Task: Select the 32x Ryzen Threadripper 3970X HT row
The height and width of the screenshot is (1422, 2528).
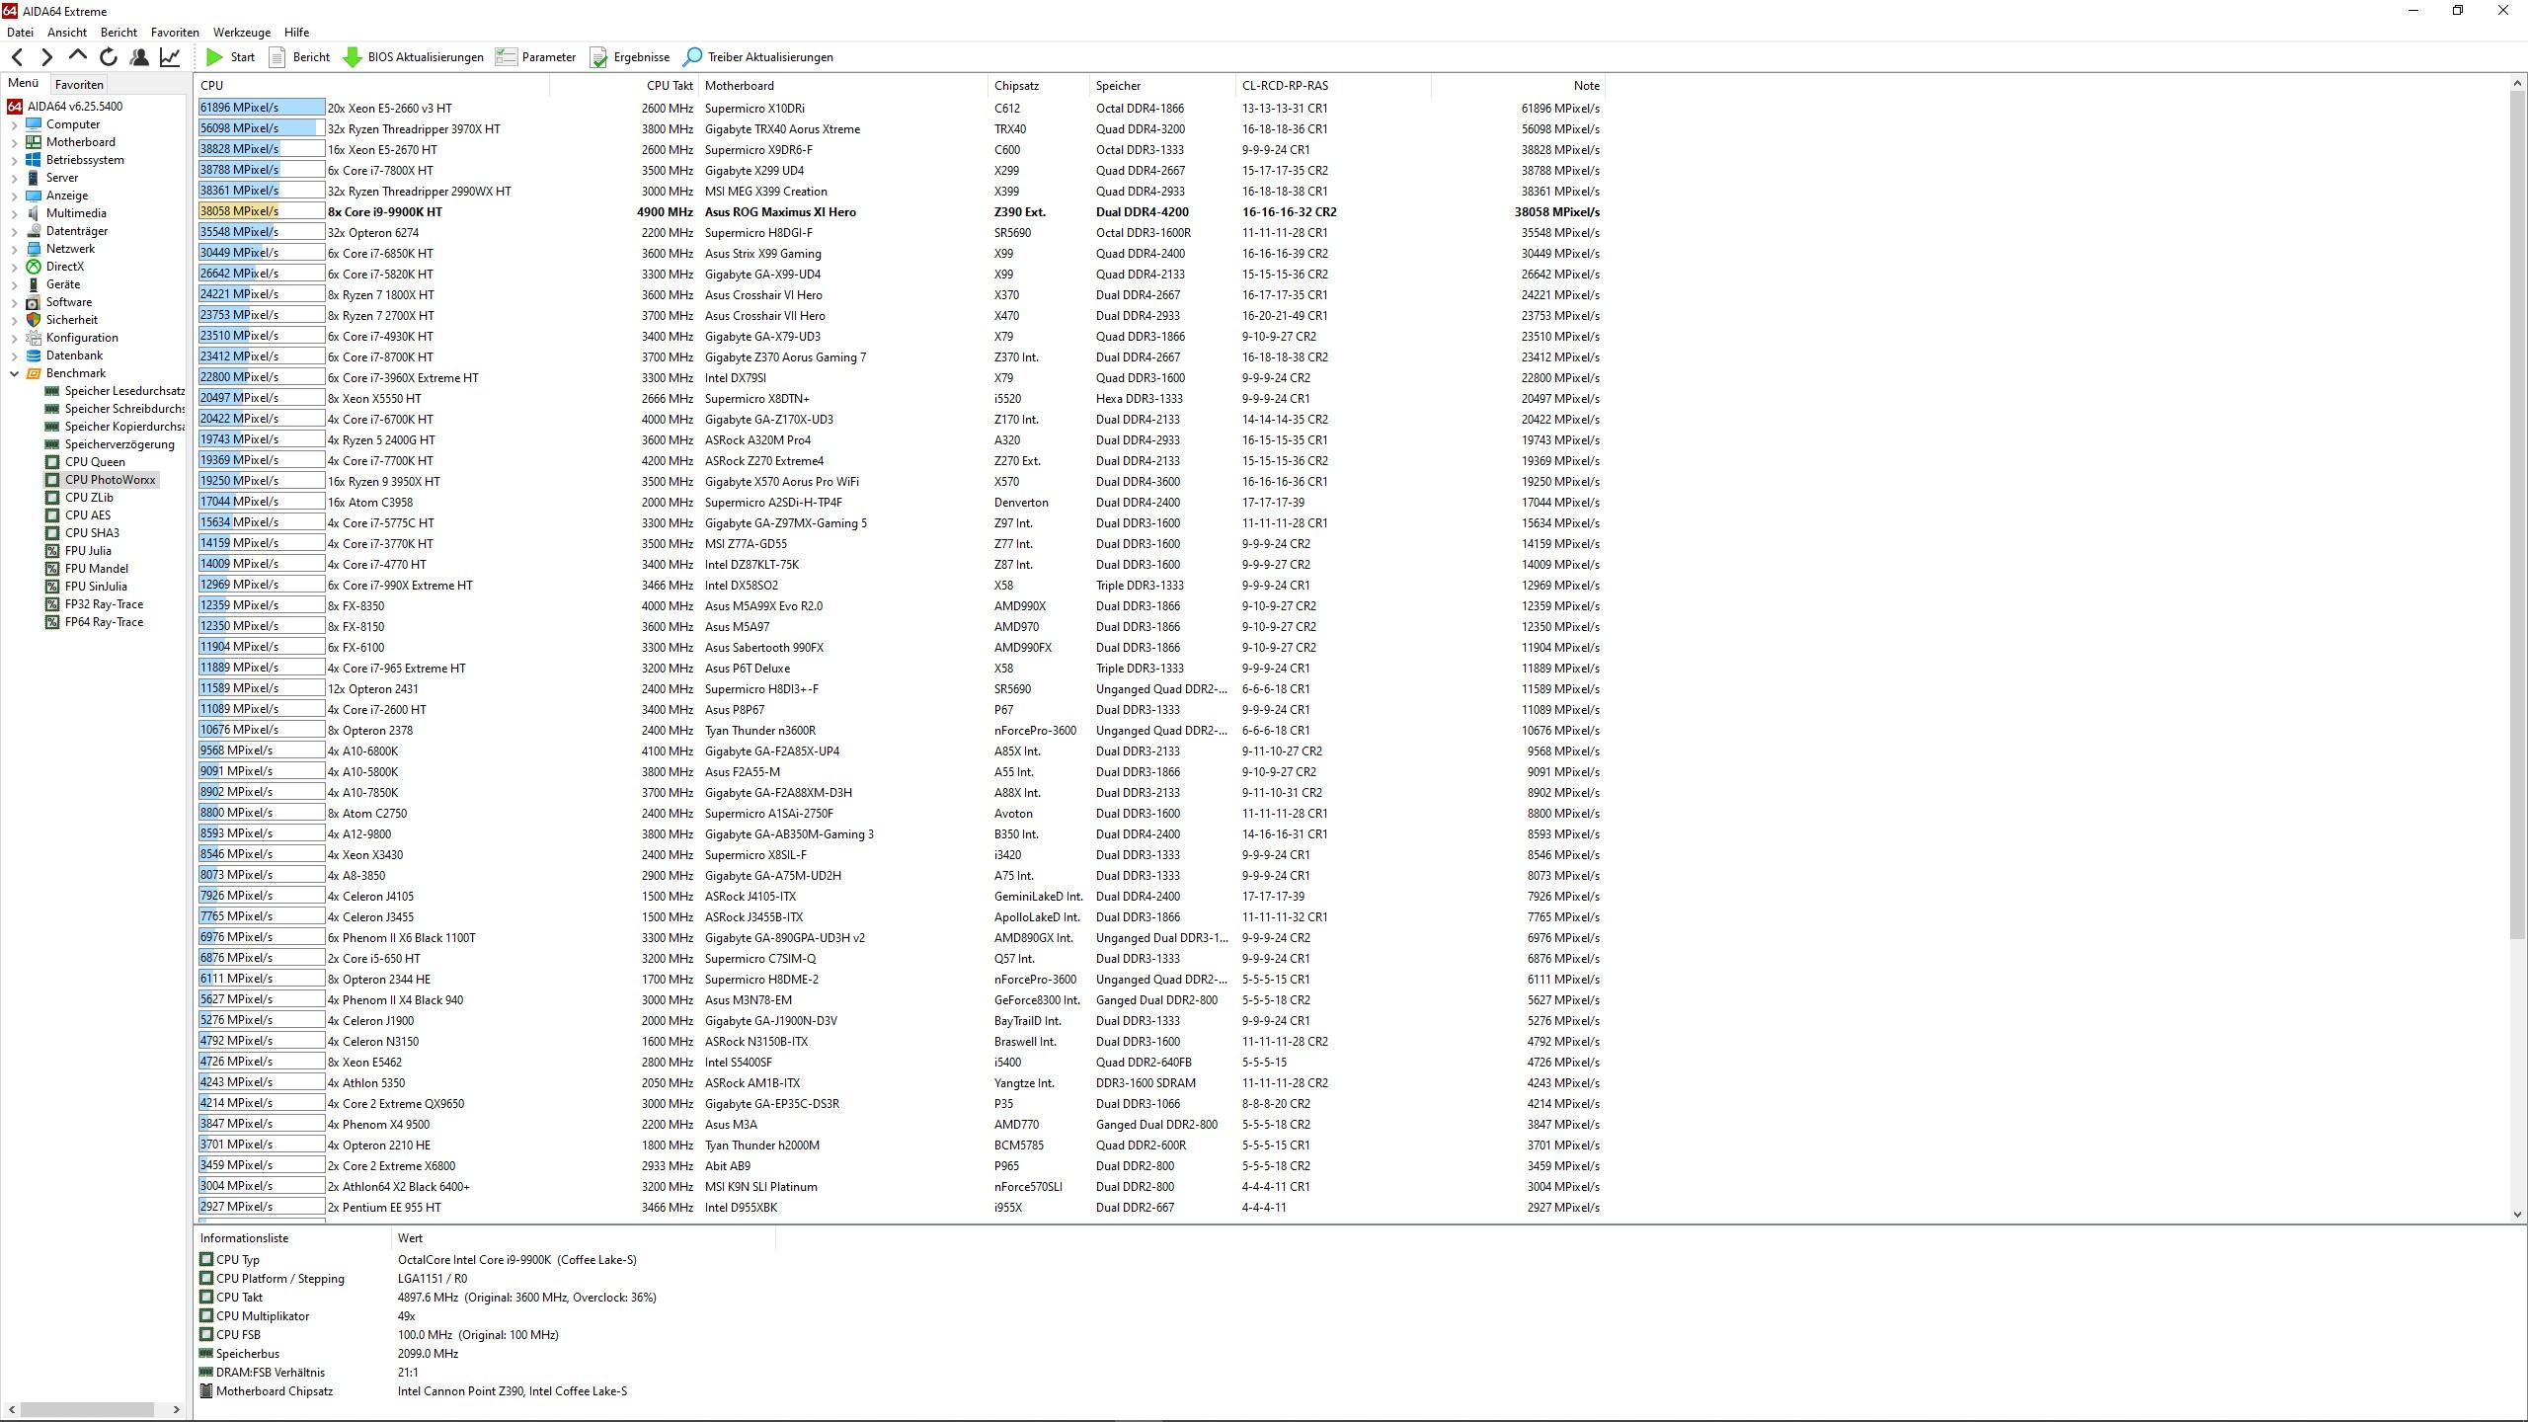Action: 901,129
